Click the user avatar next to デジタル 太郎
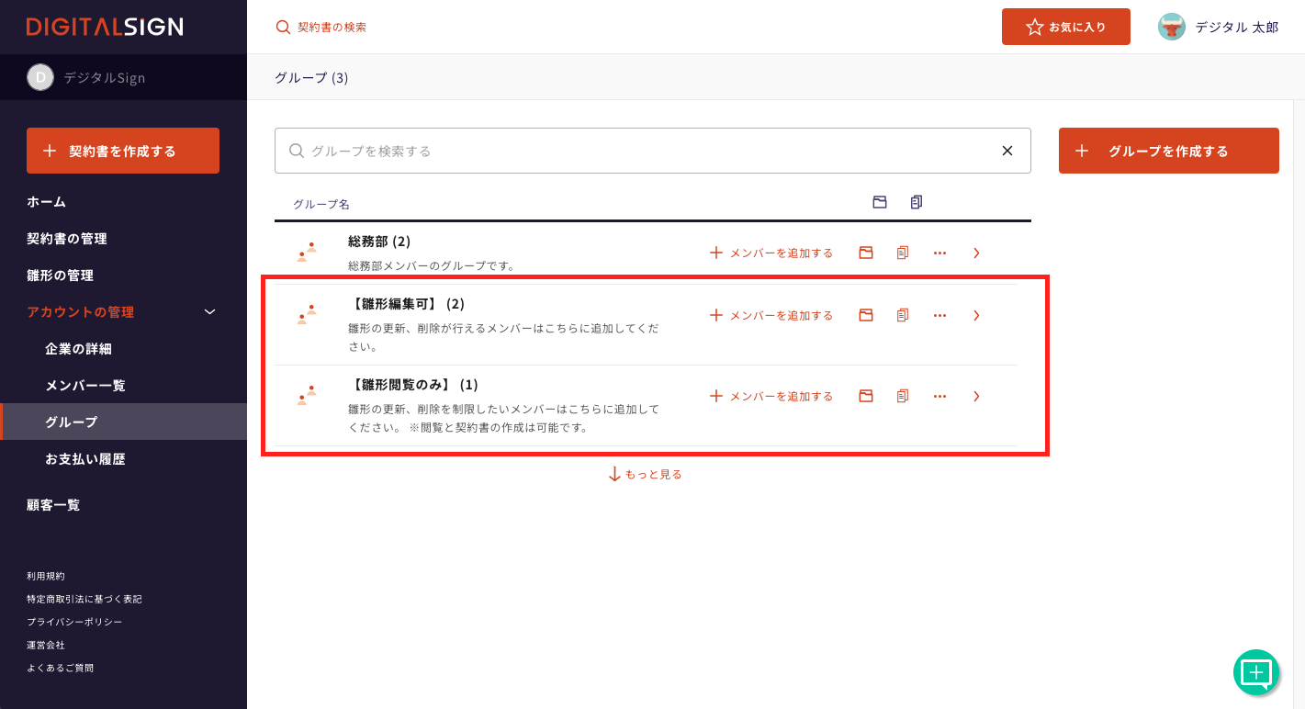 pyautogui.click(x=1171, y=27)
